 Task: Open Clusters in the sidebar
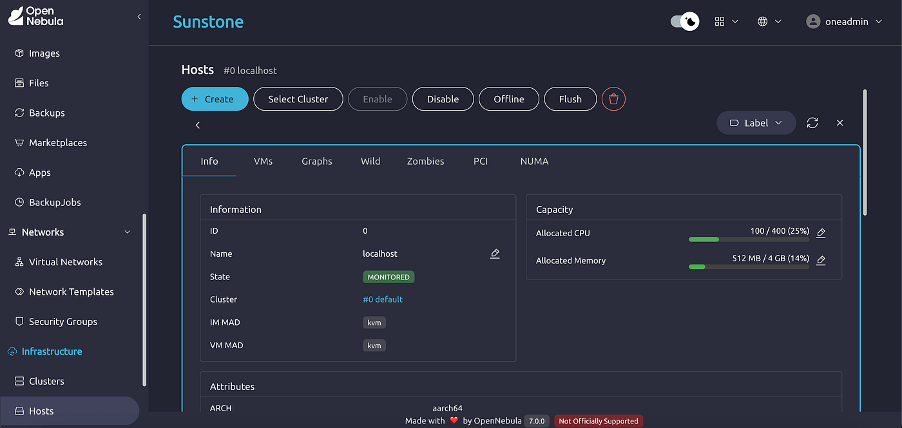pyautogui.click(x=46, y=381)
